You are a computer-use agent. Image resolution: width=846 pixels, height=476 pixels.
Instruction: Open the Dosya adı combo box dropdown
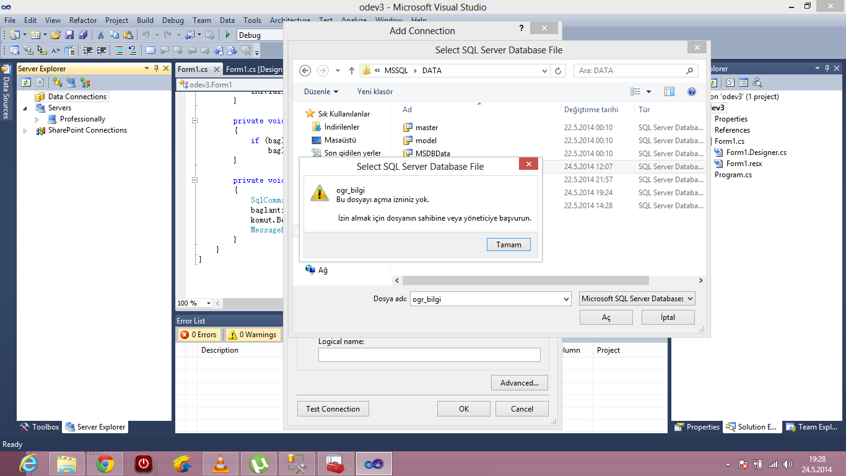(x=566, y=299)
